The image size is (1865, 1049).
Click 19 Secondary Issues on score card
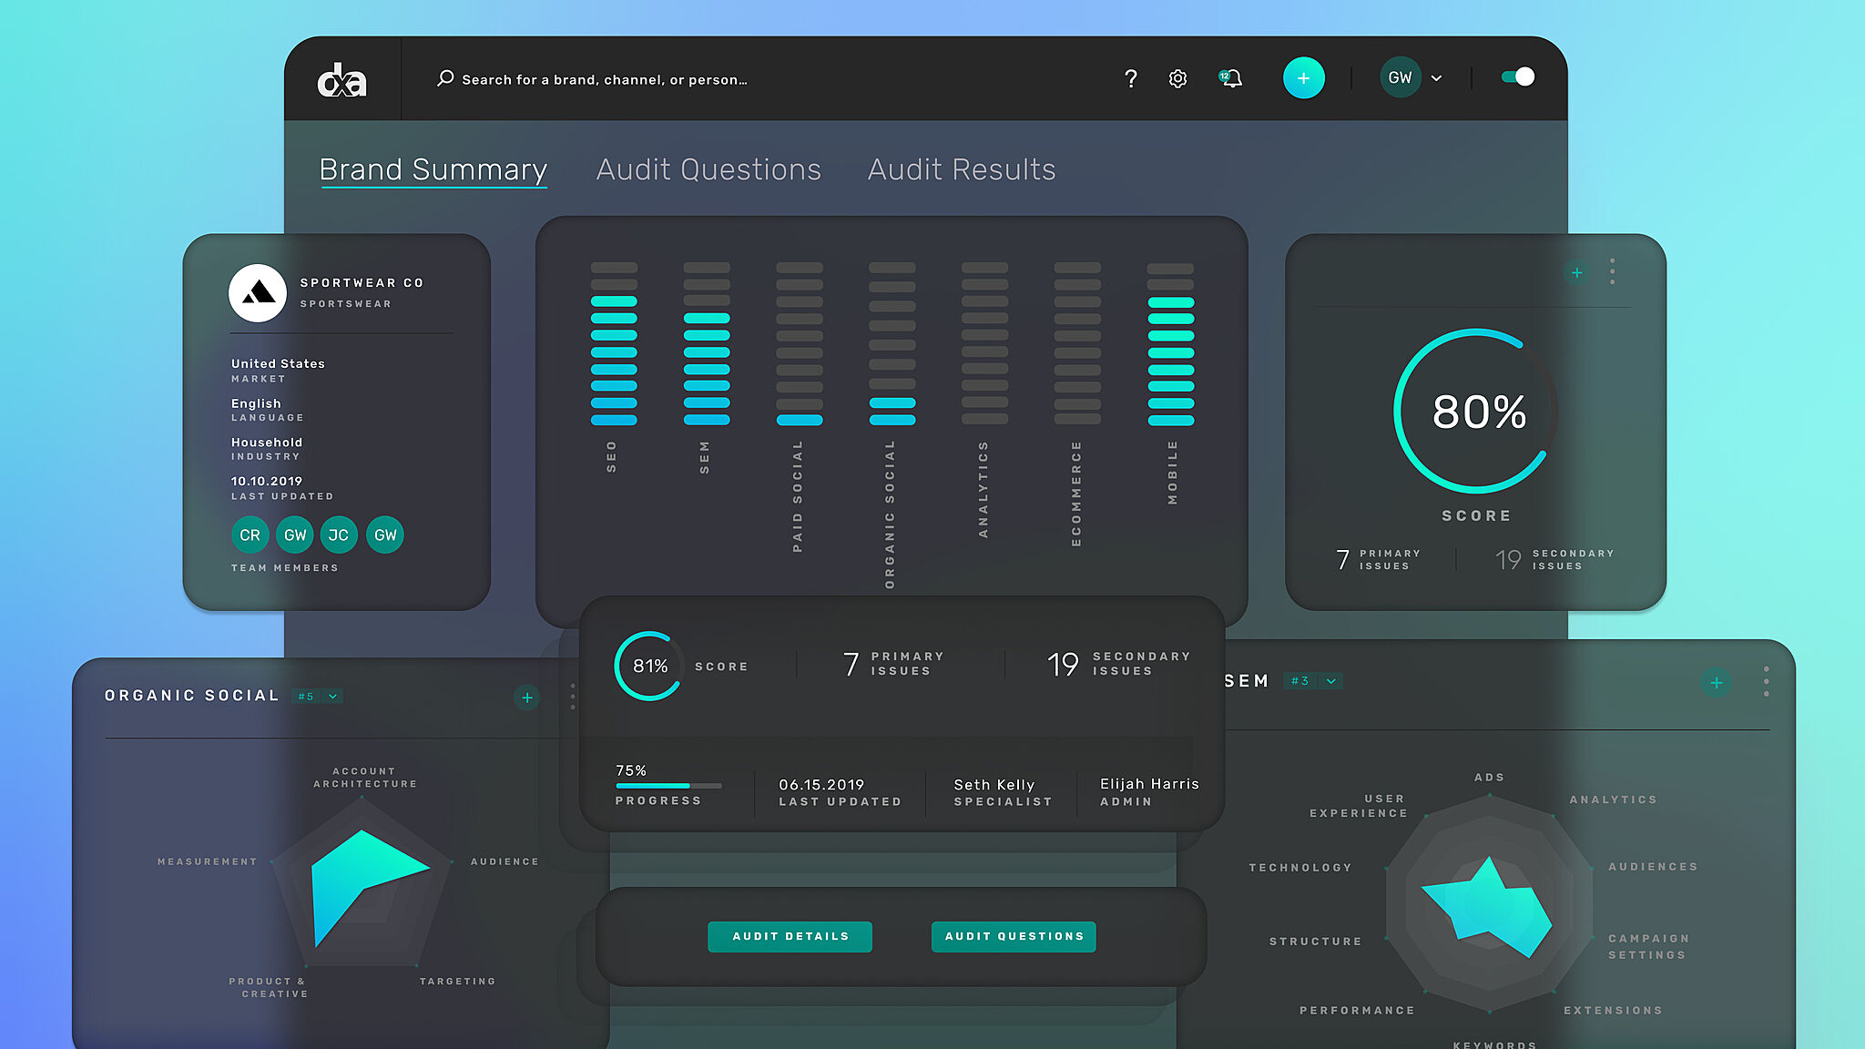[x=1554, y=559]
